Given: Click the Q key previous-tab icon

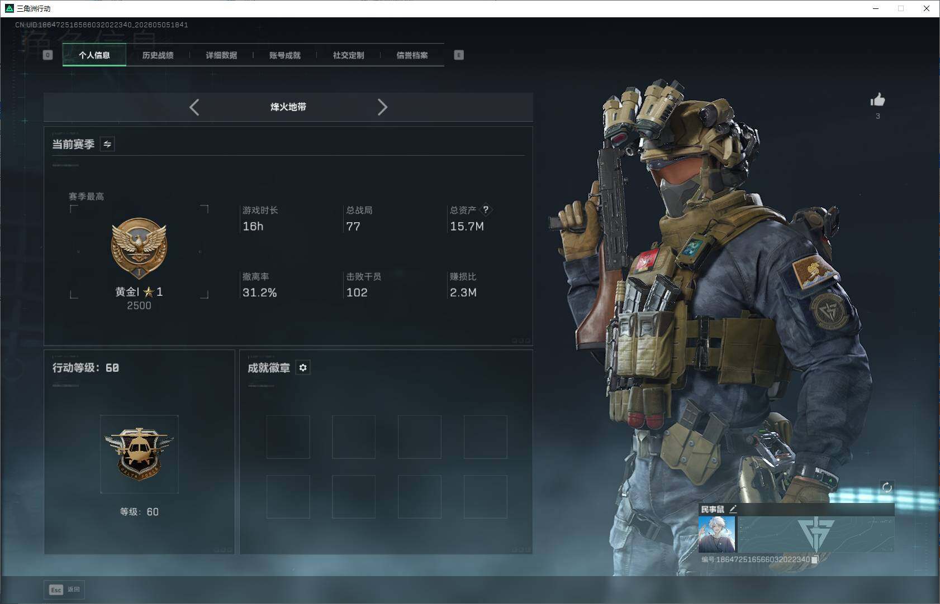Looking at the screenshot, I should (48, 55).
